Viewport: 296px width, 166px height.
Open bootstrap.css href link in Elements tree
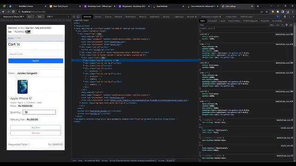tap(117, 42)
